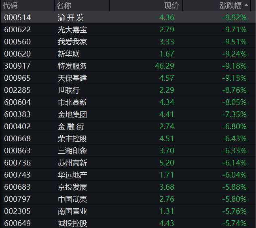
Task: Open the 天保基建 stock name
Action: pyautogui.click(x=72, y=78)
